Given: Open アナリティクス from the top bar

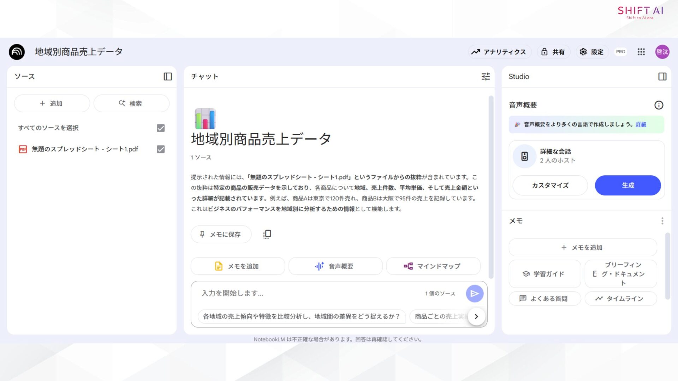Looking at the screenshot, I should pos(499,52).
